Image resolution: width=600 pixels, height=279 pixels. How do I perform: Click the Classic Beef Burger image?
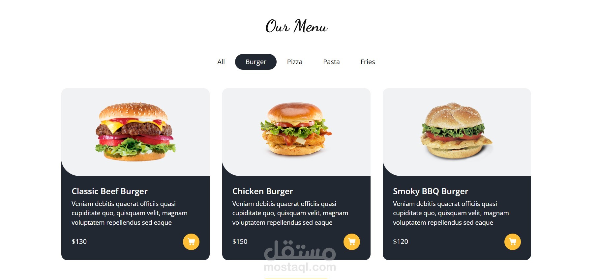click(x=135, y=131)
